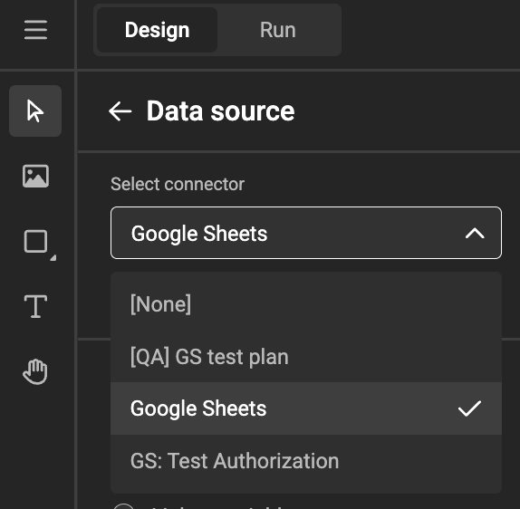Viewport: 520px width, 509px height.
Task: Select the arrow pointer tool
Action: pyautogui.click(x=35, y=111)
